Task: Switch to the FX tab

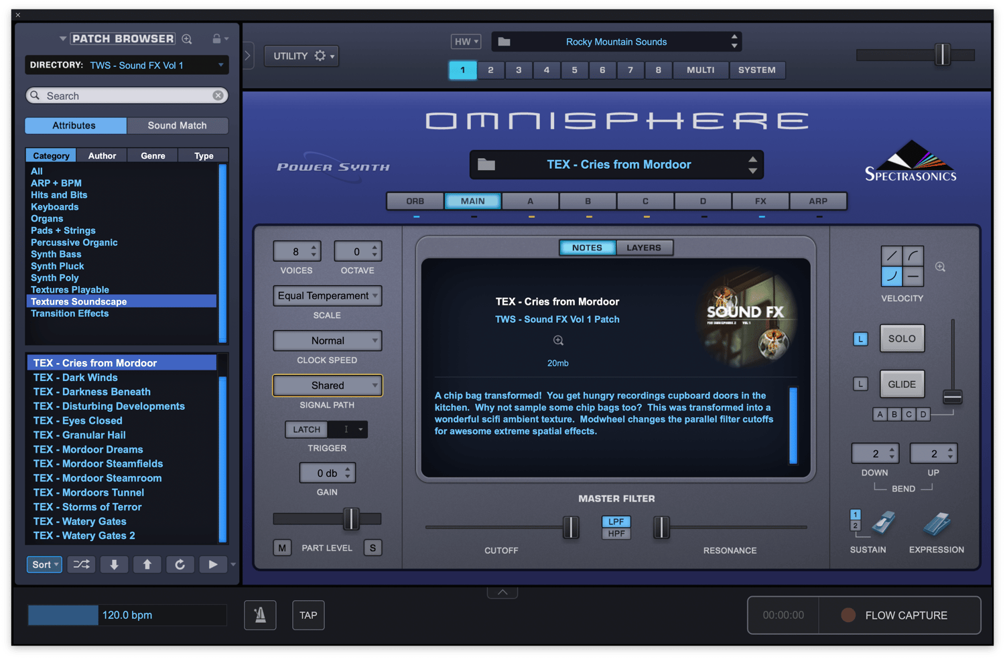Action: [x=761, y=201]
